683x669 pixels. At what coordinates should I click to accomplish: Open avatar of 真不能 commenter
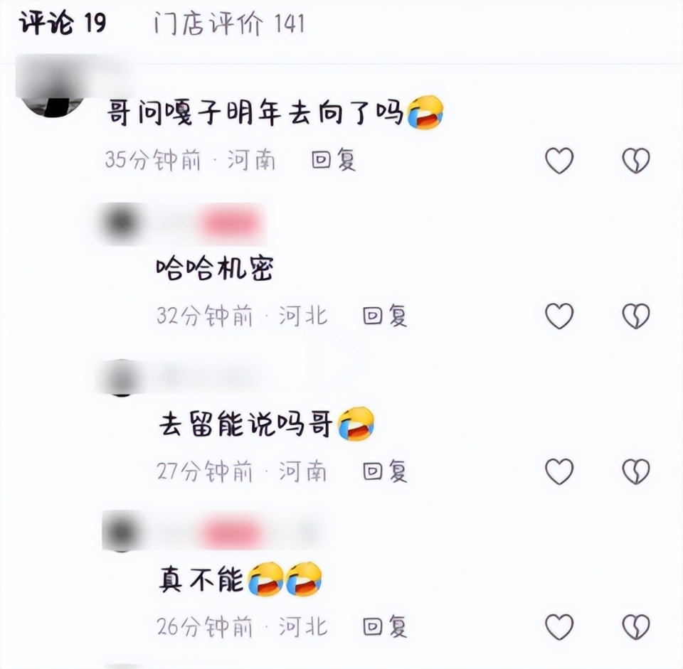coord(122,532)
